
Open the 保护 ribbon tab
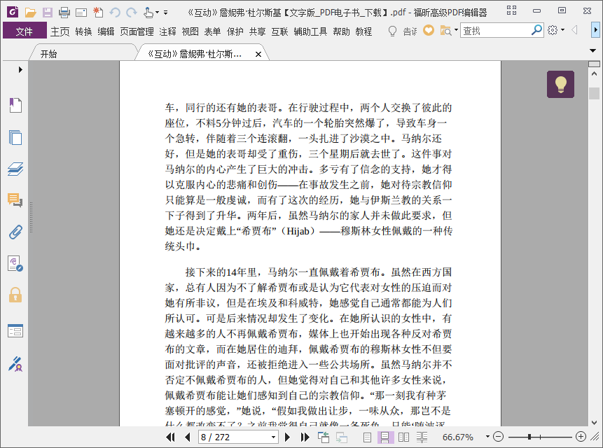click(x=235, y=31)
